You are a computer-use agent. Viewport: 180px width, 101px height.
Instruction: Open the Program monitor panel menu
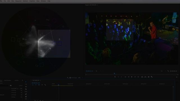98,5
